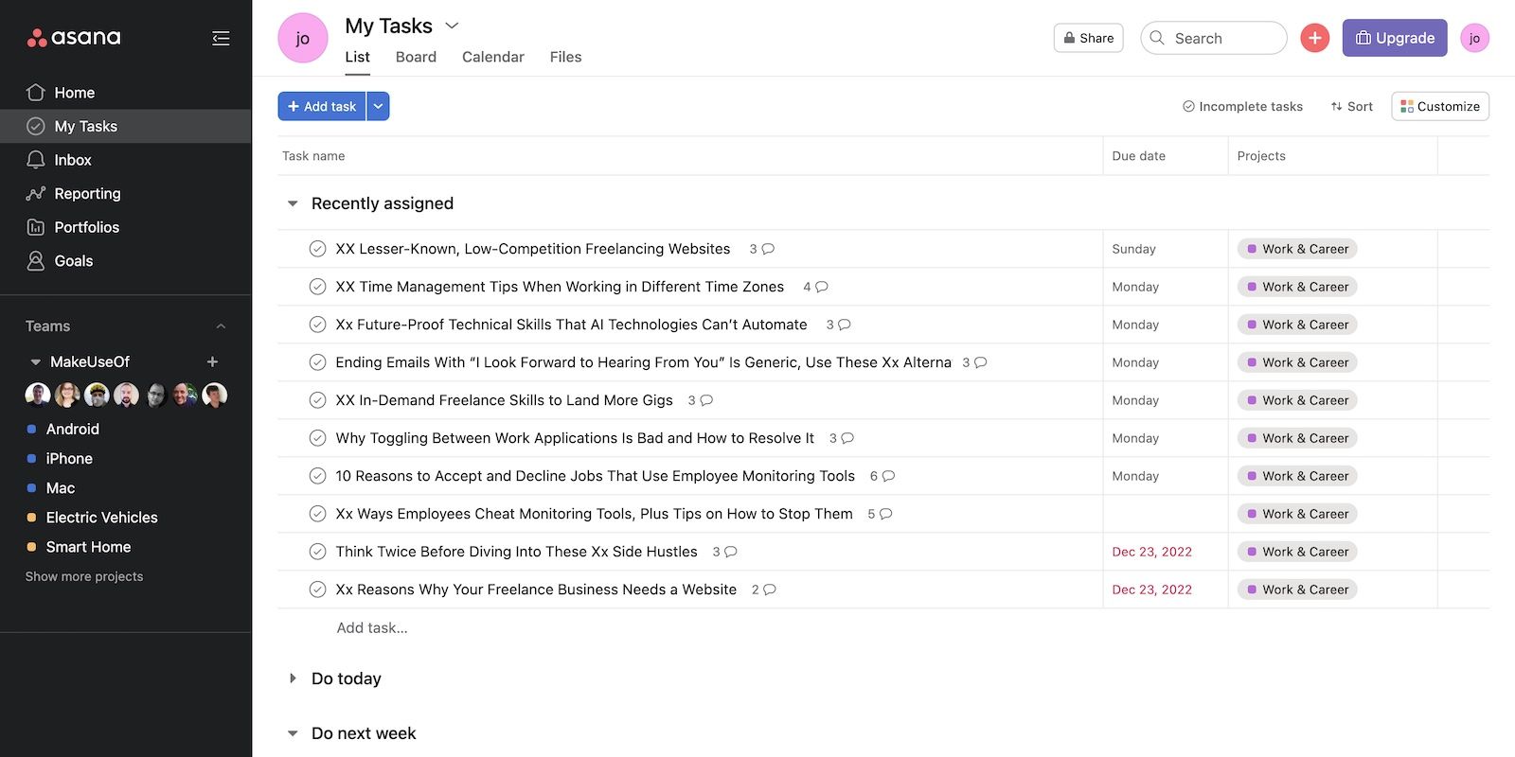Click the Upgrade button

point(1394,38)
